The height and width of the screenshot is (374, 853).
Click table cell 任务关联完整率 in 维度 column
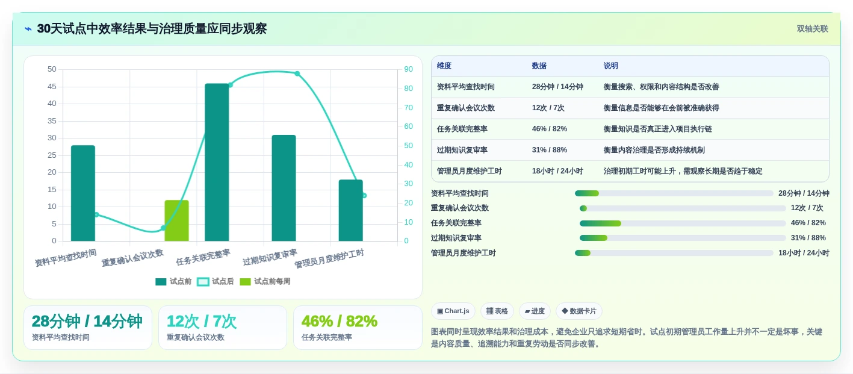coord(462,129)
